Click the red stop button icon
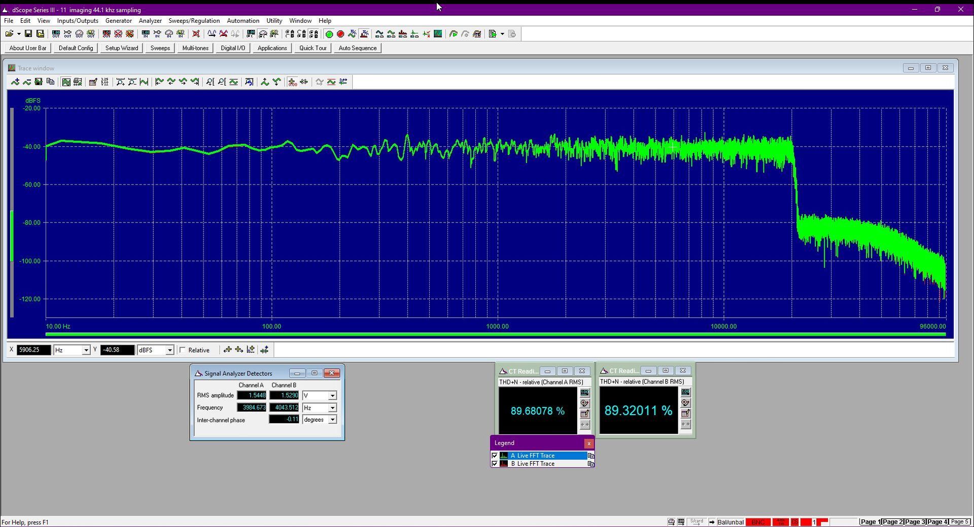The height and width of the screenshot is (527, 974). (340, 34)
